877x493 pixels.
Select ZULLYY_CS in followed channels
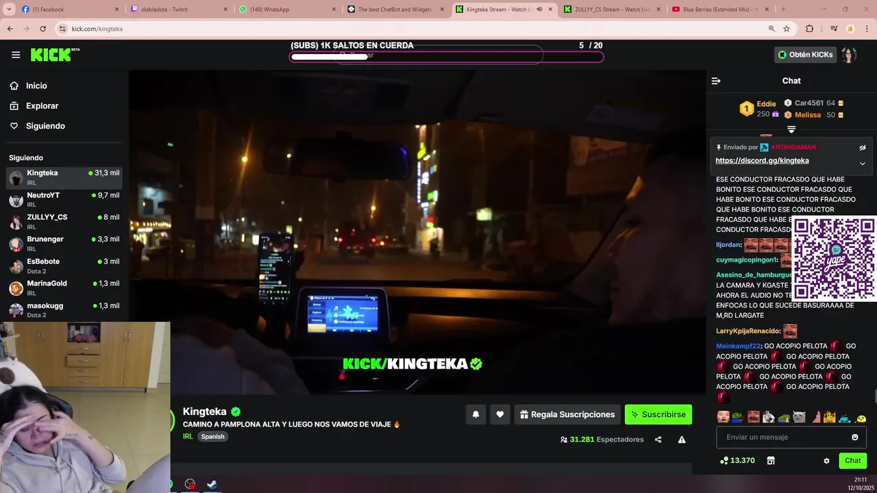(x=64, y=222)
